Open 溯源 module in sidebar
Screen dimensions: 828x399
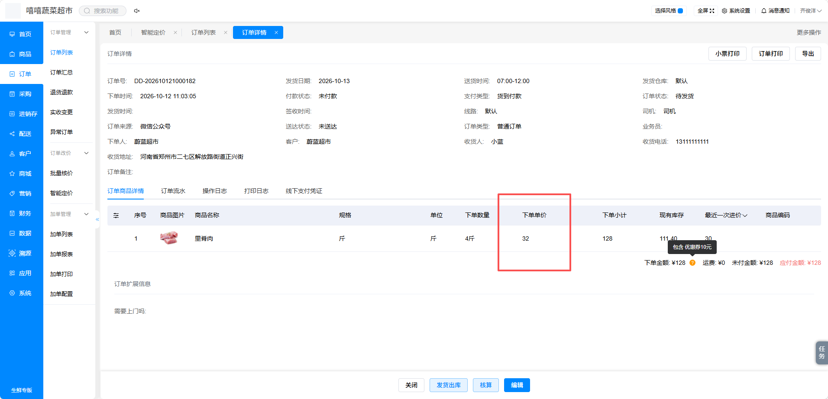(x=22, y=253)
